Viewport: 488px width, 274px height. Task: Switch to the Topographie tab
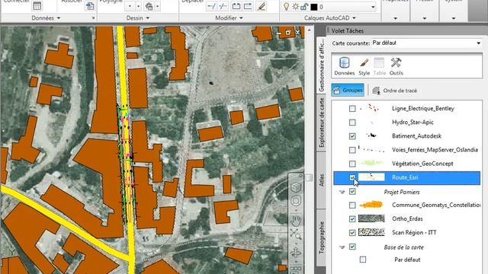[x=321, y=237]
